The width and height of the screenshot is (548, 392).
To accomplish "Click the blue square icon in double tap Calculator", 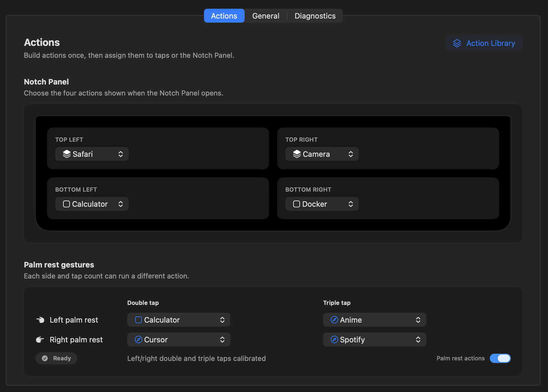I will 138,320.
